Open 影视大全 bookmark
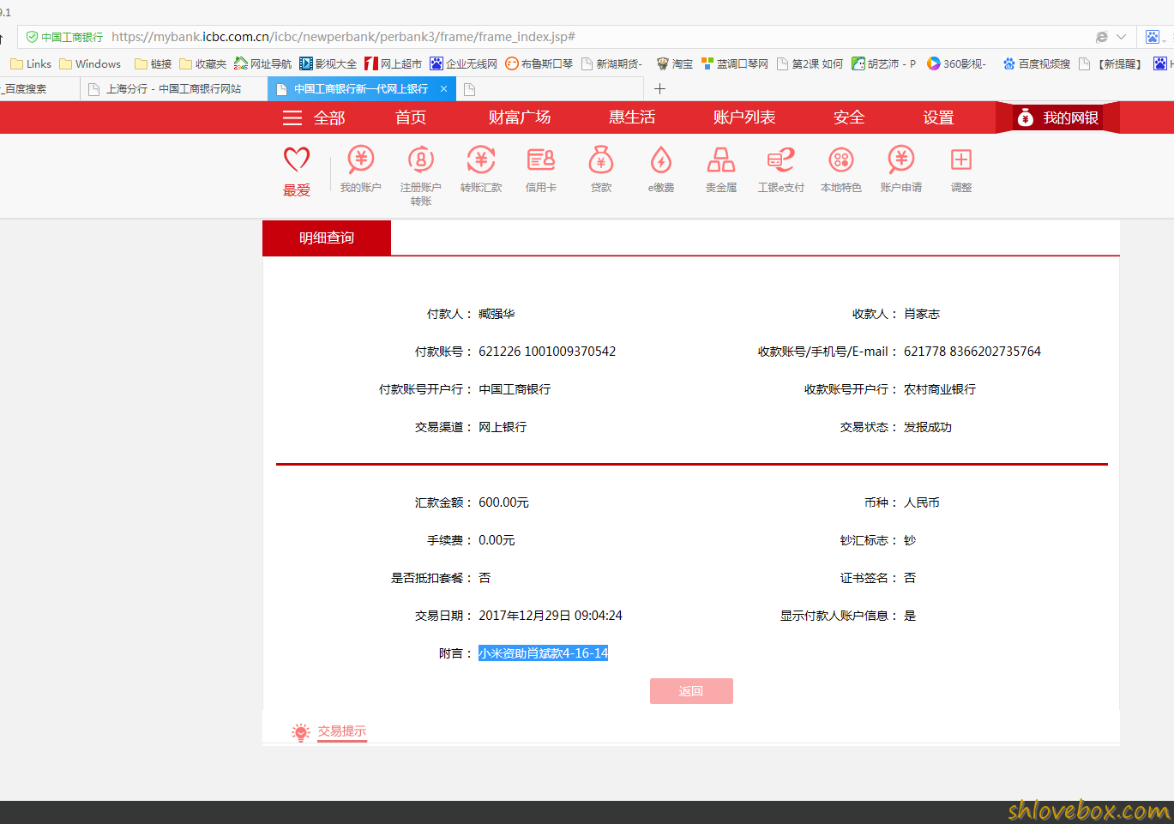This screenshot has width=1174, height=824. point(328,63)
